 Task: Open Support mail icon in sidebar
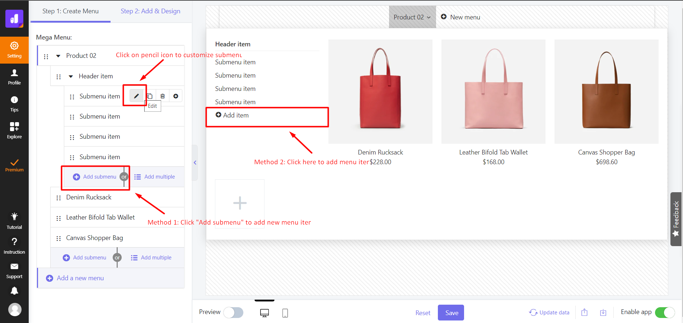pyautogui.click(x=14, y=270)
